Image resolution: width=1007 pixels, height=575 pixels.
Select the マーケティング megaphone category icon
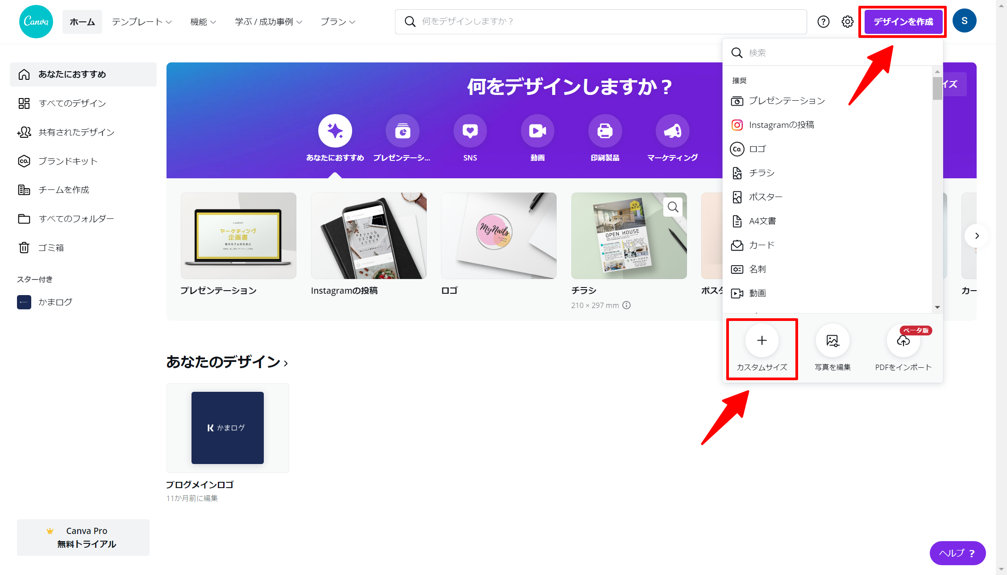coord(672,131)
